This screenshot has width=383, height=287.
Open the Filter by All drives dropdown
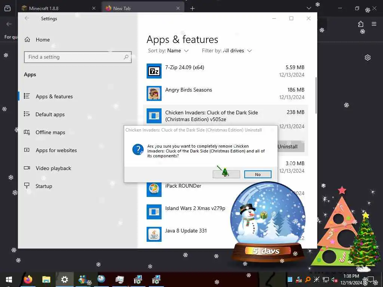point(227,50)
